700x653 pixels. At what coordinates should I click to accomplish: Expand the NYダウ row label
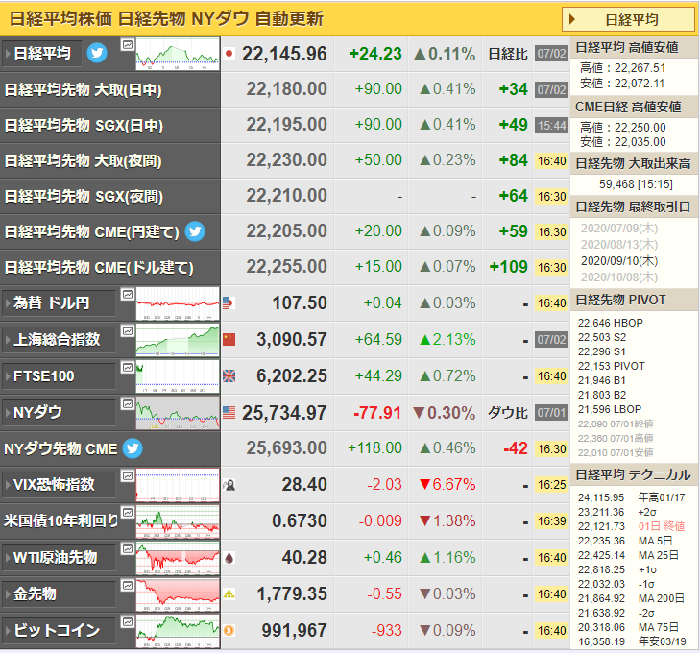pyautogui.click(x=59, y=412)
